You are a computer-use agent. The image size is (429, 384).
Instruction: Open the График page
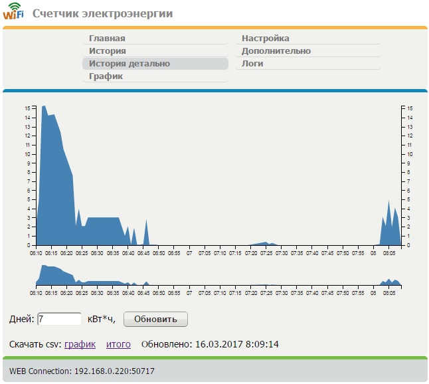tap(106, 76)
